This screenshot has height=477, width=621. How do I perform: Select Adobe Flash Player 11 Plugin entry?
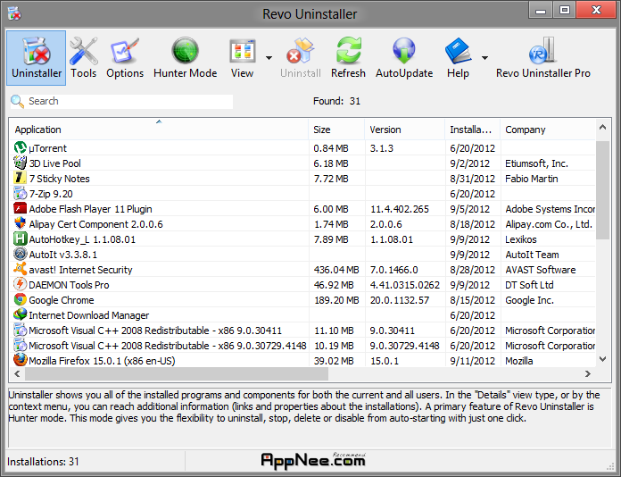click(90, 209)
